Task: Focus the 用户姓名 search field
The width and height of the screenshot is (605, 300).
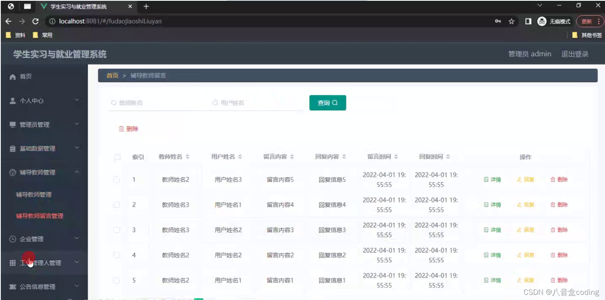Action: coord(257,103)
